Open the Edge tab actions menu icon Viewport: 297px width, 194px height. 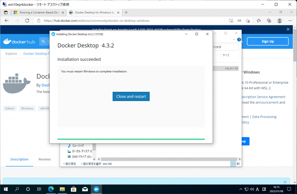pyautogui.click(x=6, y=12)
